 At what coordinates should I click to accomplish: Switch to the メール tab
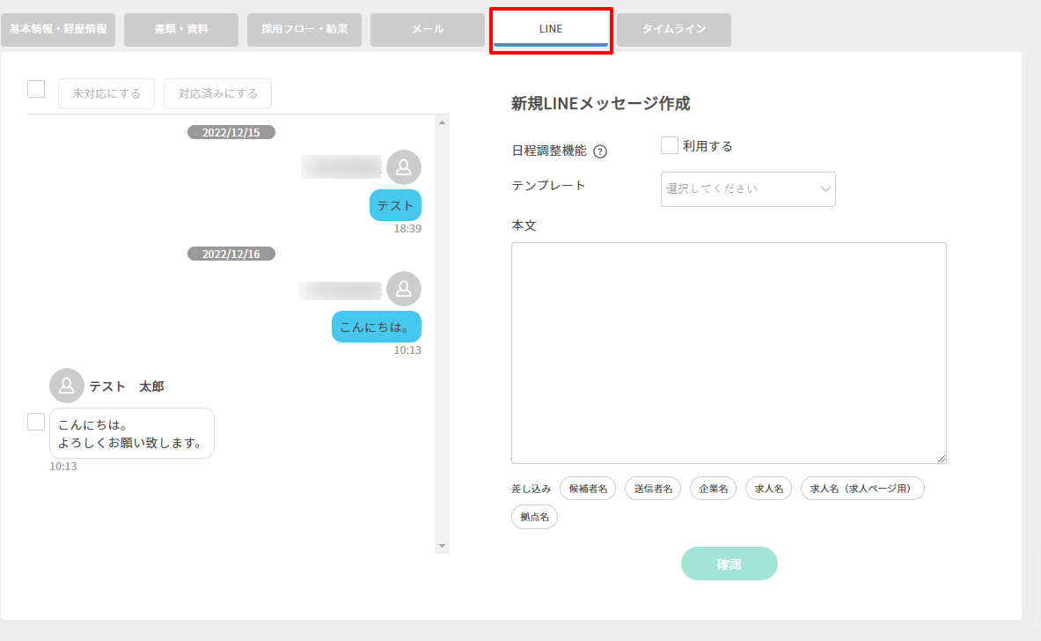(428, 29)
